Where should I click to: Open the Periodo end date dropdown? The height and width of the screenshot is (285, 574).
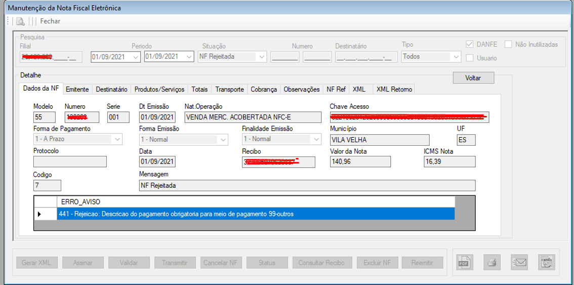[189, 57]
